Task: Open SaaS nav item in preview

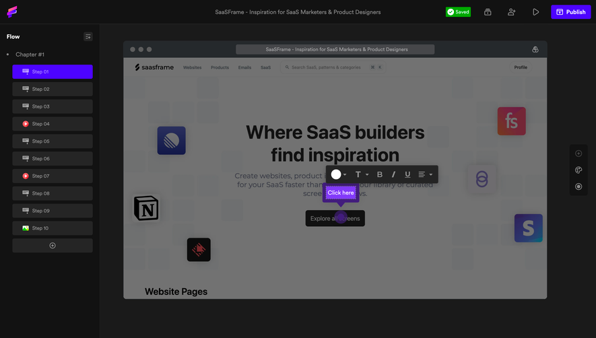Action: point(266,67)
